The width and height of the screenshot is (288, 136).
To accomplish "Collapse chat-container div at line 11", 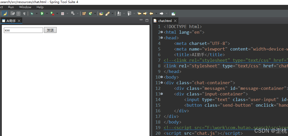I will pos(162,83).
